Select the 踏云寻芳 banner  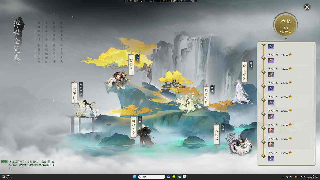pos(245,72)
